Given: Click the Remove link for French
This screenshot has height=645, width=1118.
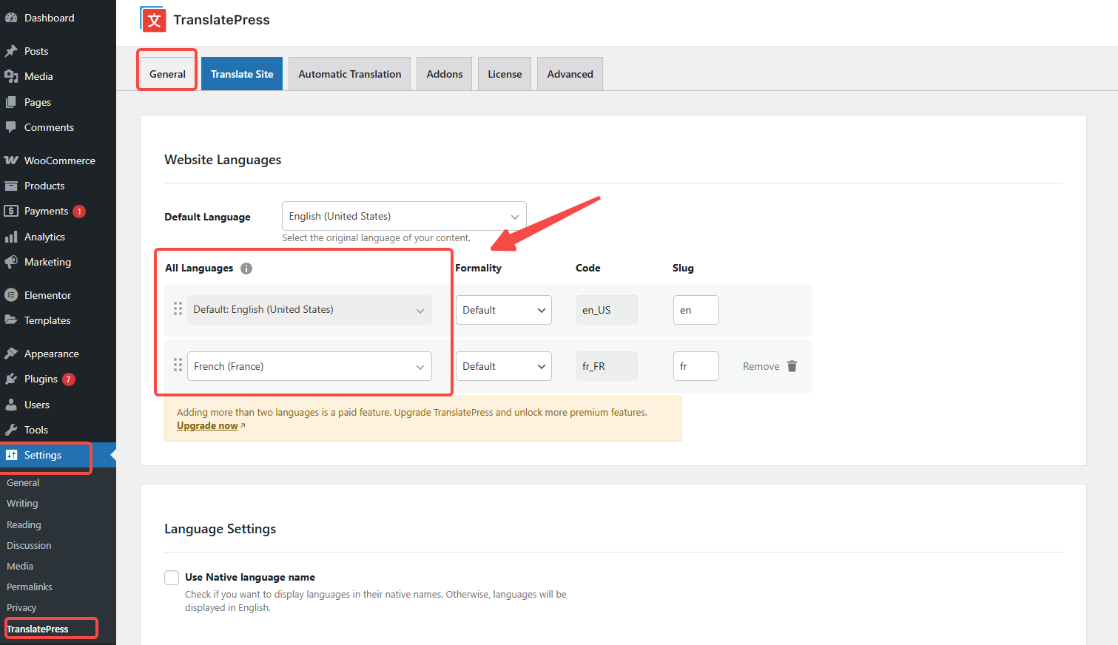Looking at the screenshot, I should pos(761,365).
